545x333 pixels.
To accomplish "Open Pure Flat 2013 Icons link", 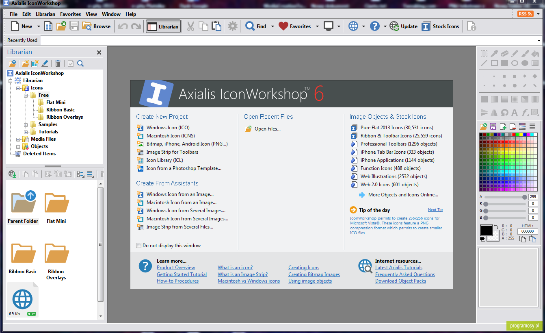I will click(397, 128).
